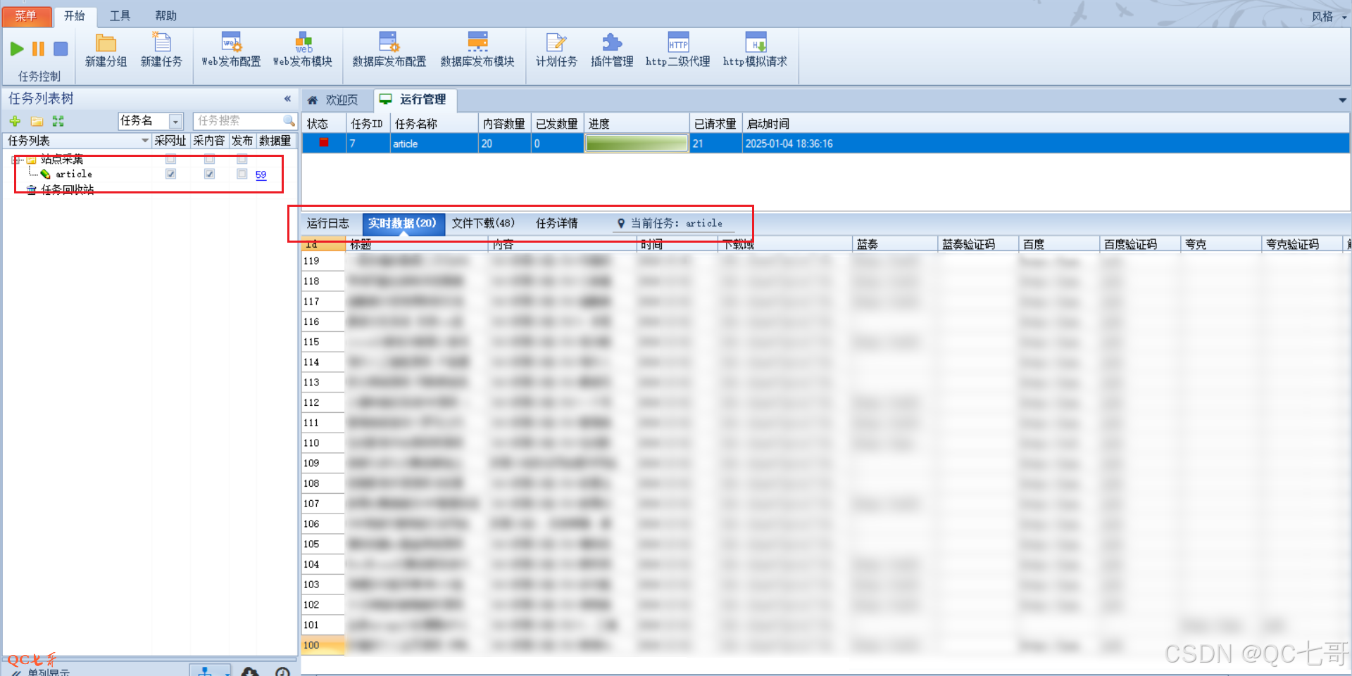The width and height of the screenshot is (1352, 676).
Task: Open the 风格 style dropdown
Action: pyautogui.click(x=1328, y=16)
